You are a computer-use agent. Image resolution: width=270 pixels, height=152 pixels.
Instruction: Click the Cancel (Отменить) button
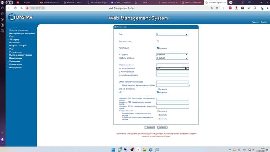coord(162,128)
